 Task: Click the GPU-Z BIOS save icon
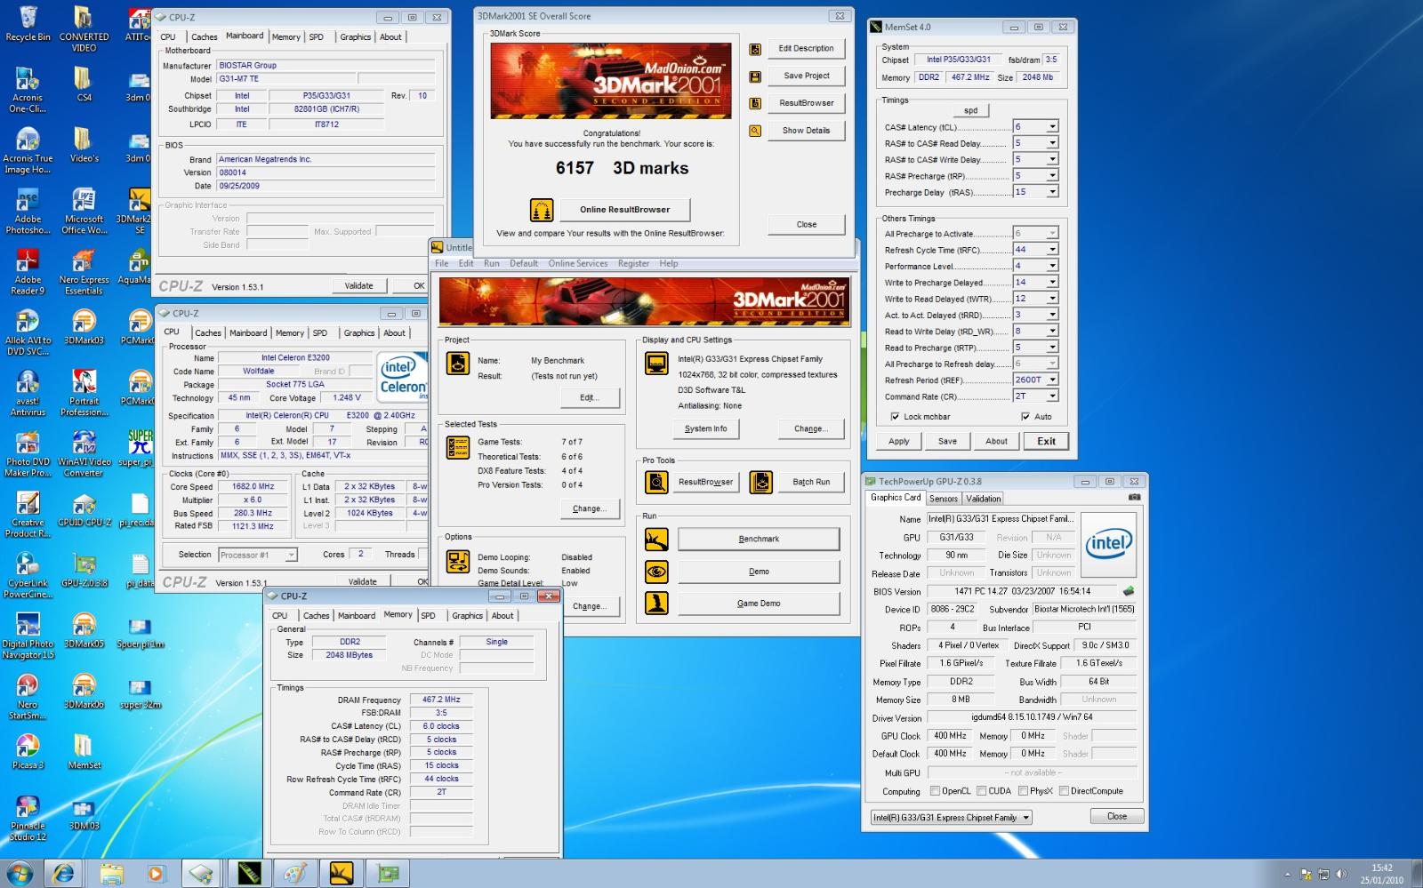point(1129,591)
